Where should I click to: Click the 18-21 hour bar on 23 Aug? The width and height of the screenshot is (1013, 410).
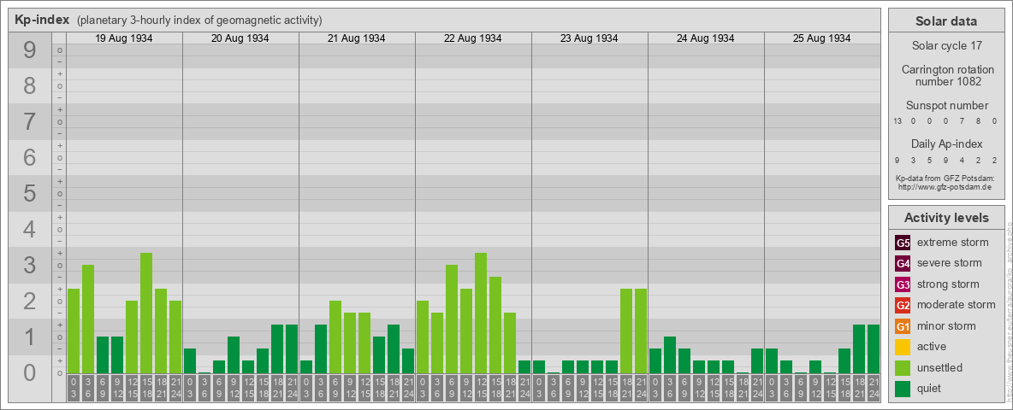[626, 331]
